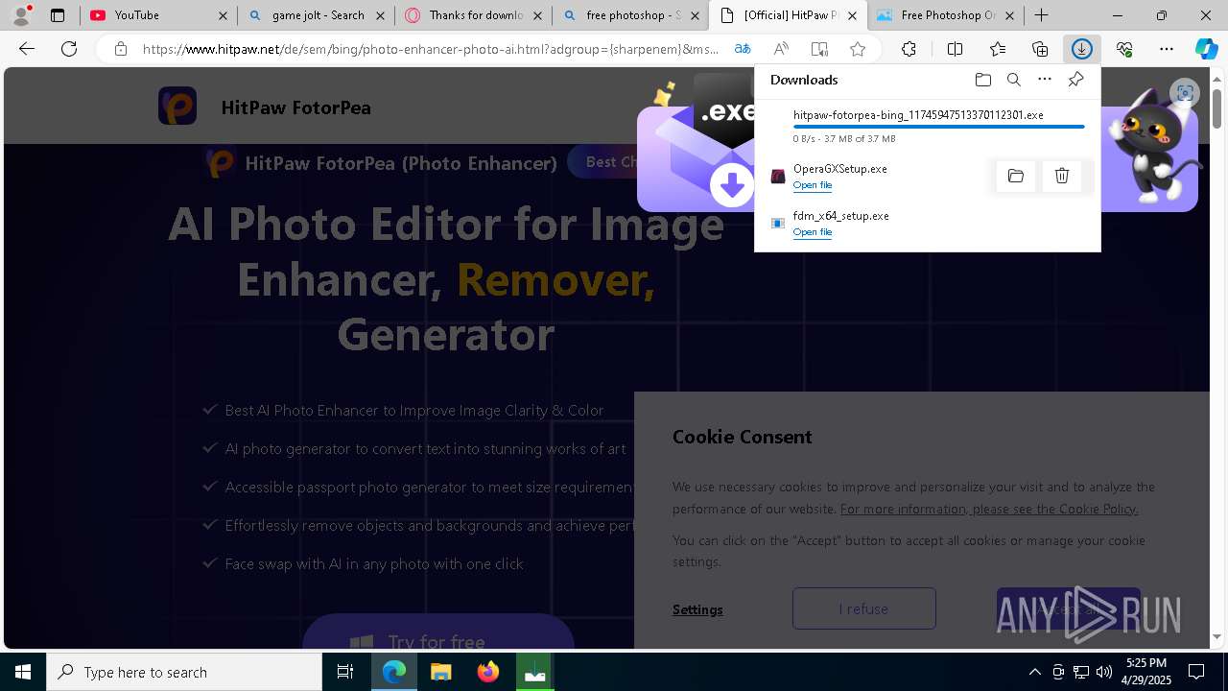This screenshot has width=1228, height=691.
Task: Open the Collections icon
Action: tap(1040, 49)
